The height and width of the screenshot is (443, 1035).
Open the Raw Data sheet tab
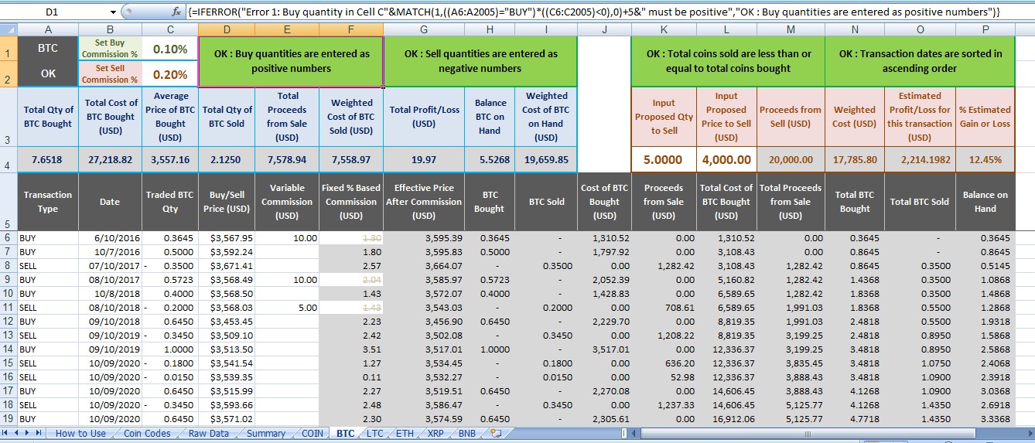[208, 434]
